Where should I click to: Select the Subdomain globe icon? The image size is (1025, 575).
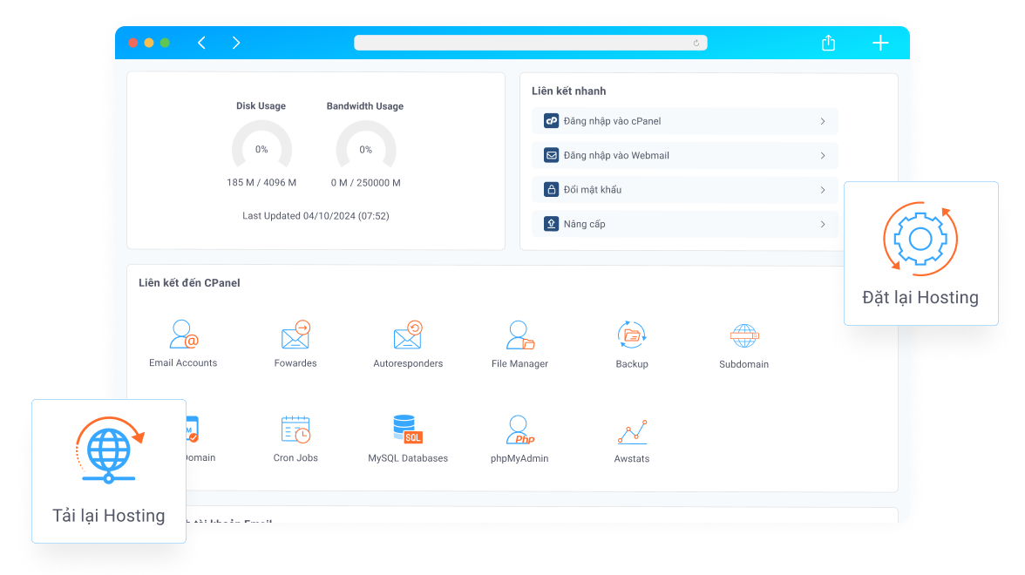pos(743,334)
